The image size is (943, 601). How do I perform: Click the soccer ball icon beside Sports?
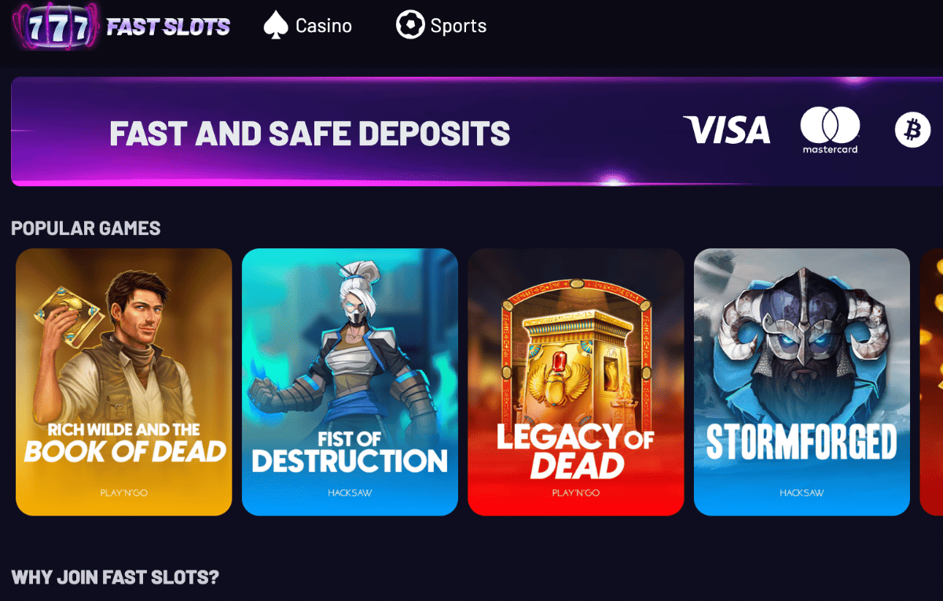pyautogui.click(x=410, y=25)
